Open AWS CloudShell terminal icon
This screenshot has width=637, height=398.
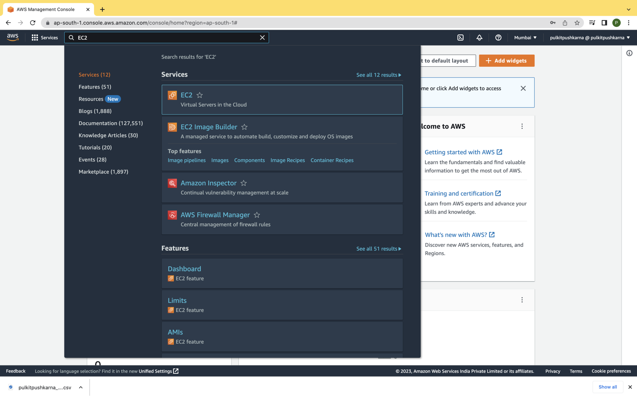point(460,37)
